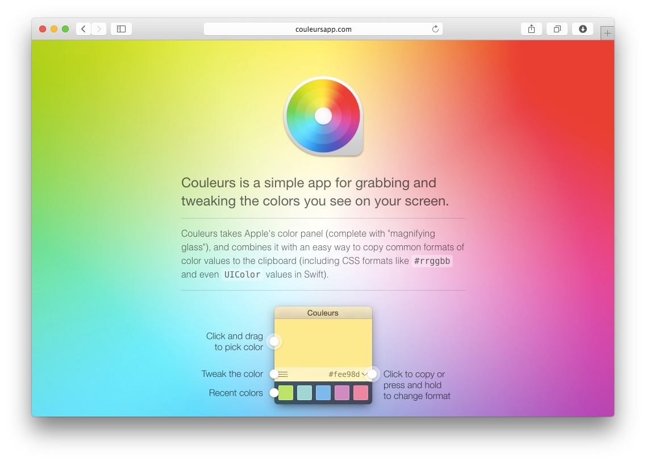Select the teal recent color swatch

click(305, 393)
